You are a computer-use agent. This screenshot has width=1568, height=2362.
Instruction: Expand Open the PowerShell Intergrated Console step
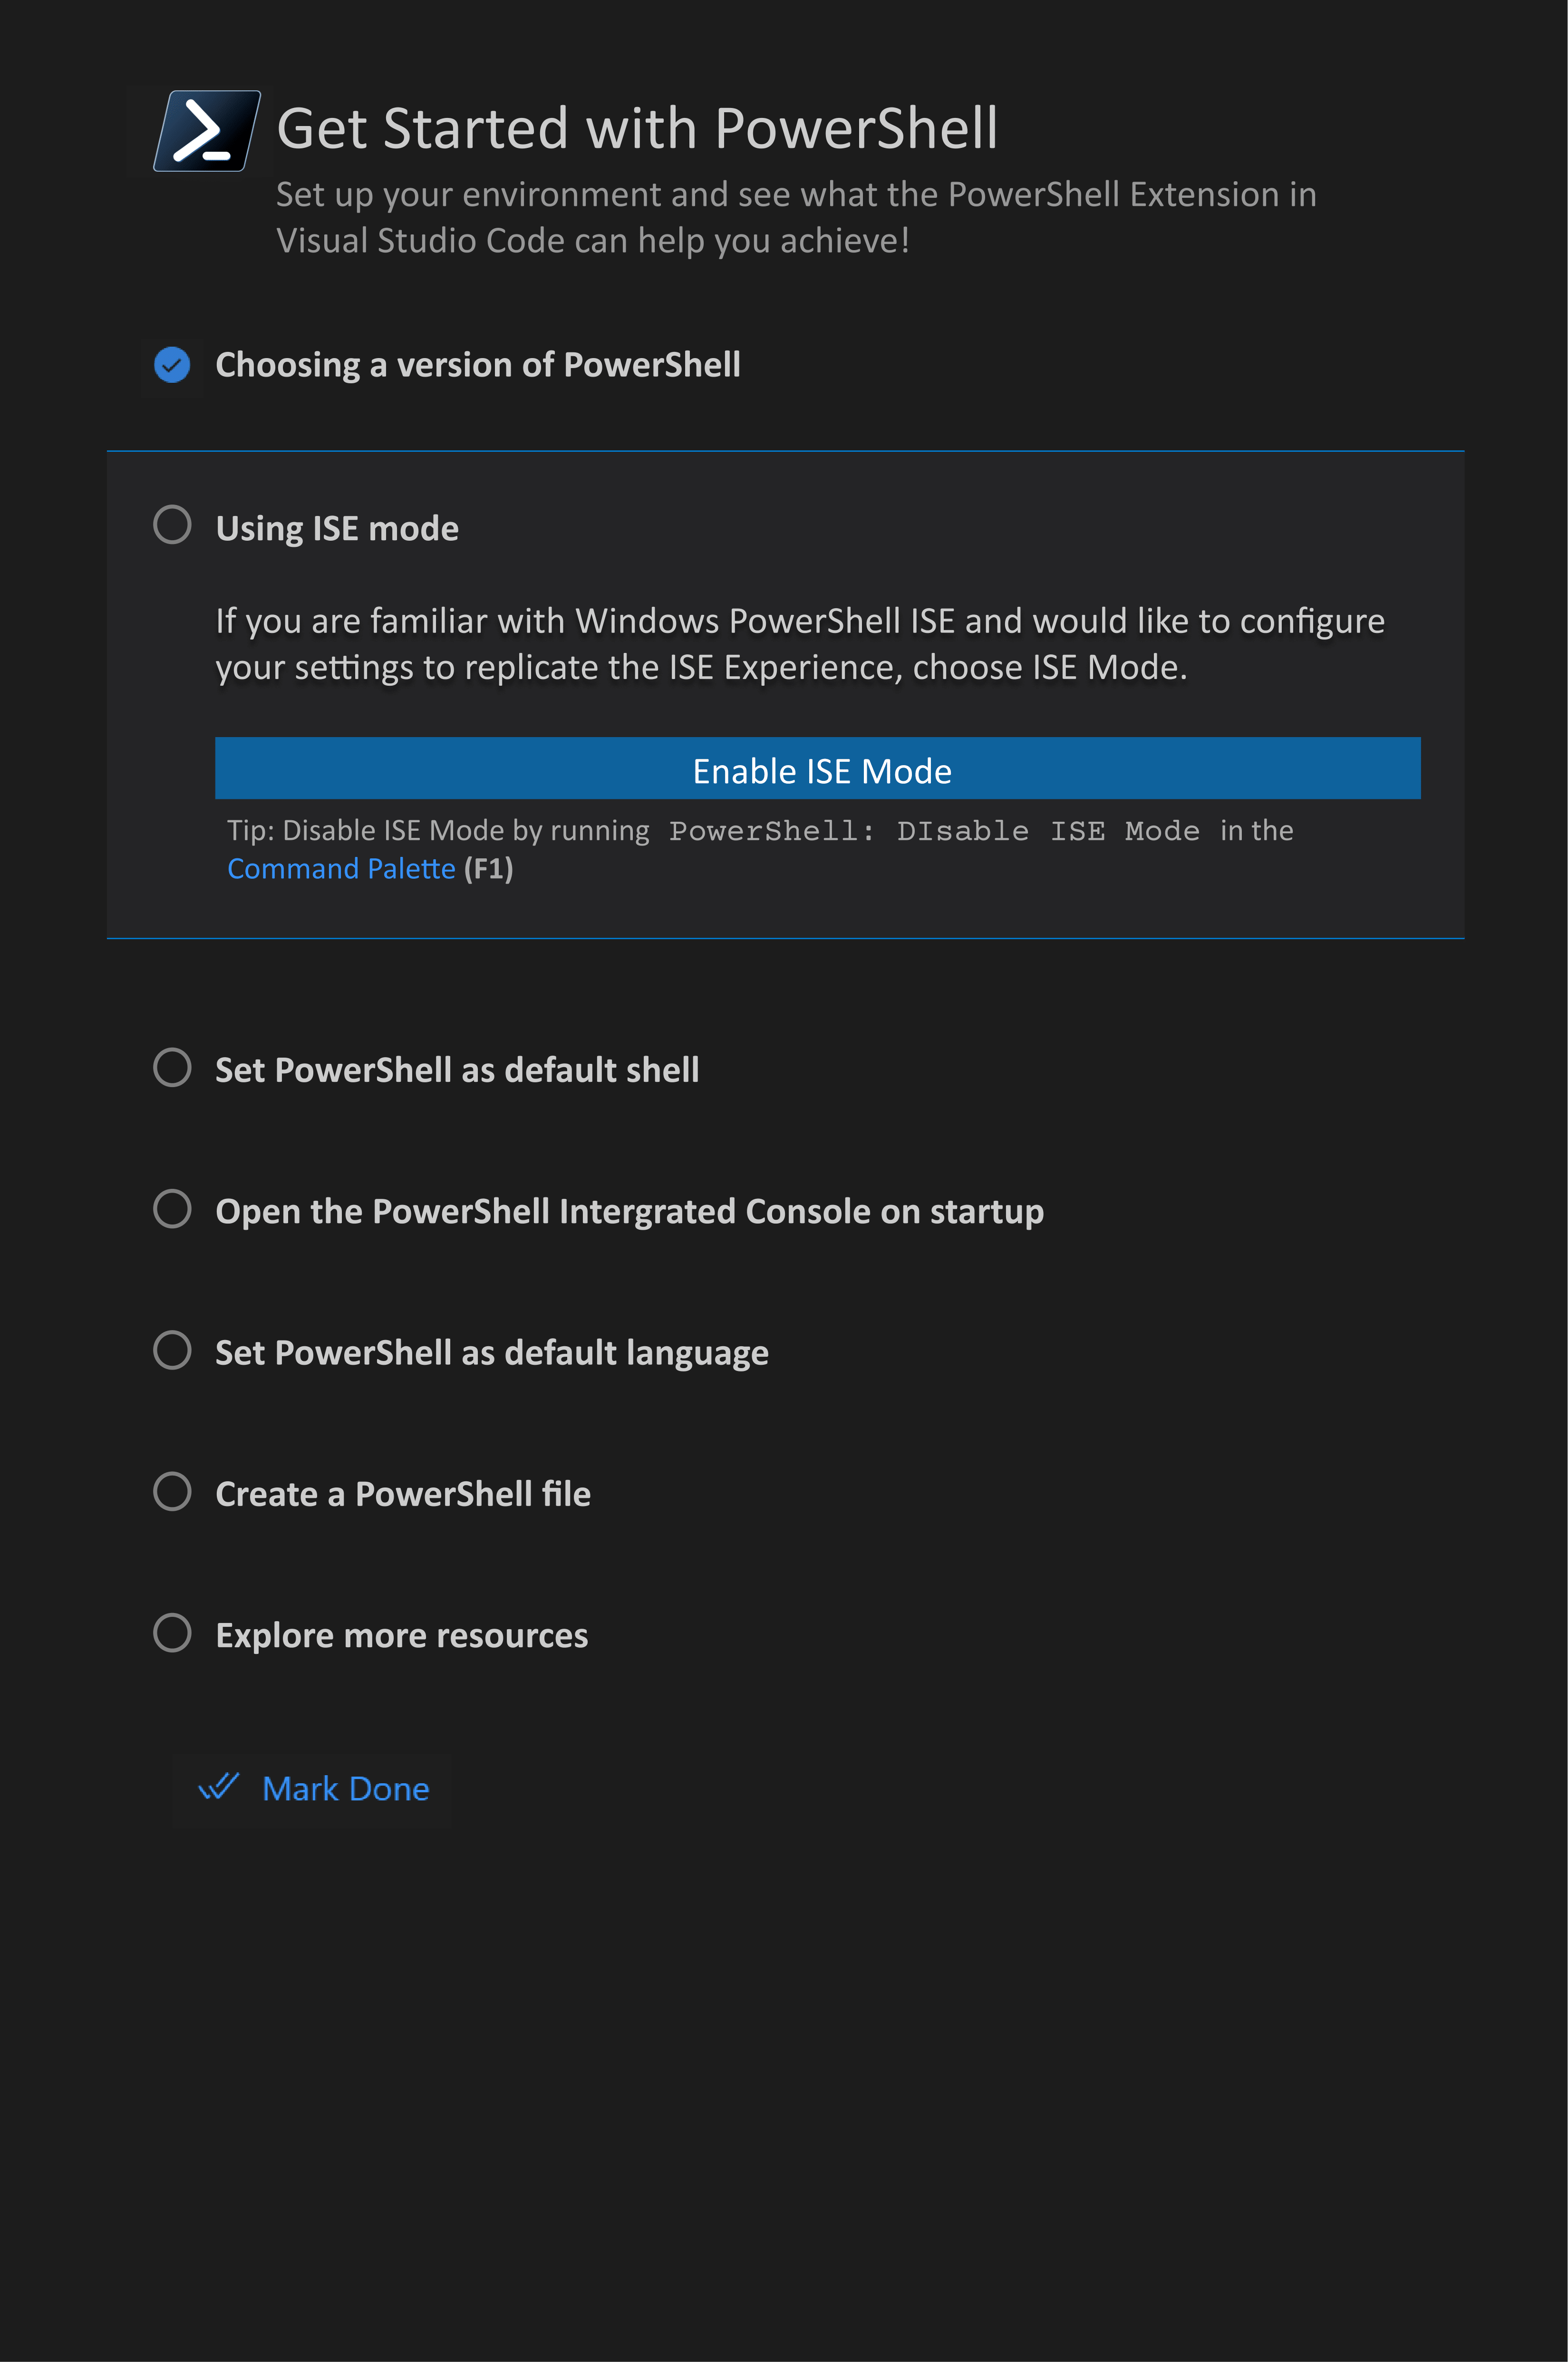[x=630, y=1211]
